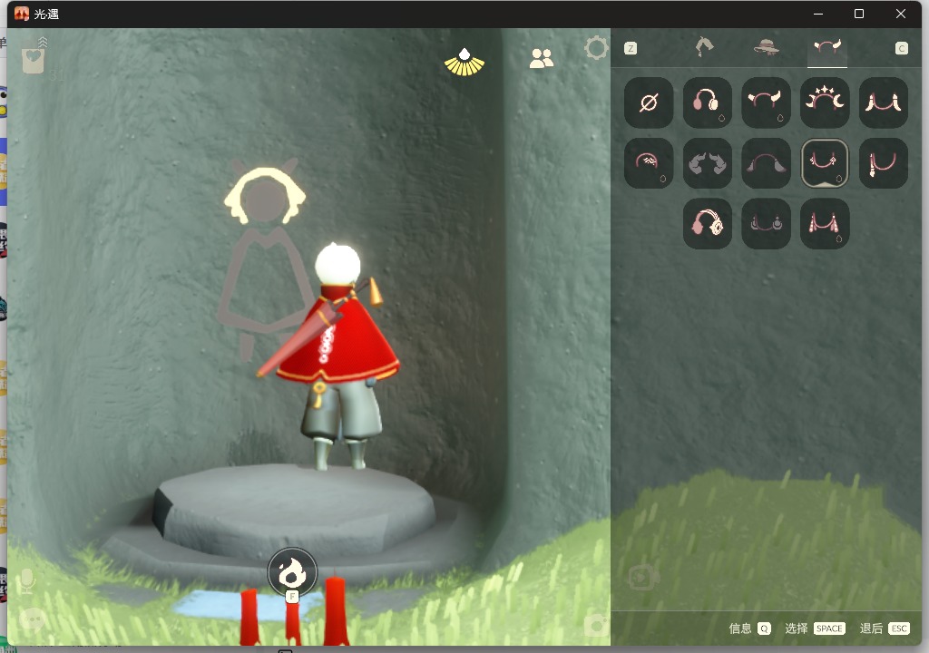Screen dimensions: 929x653
Task: Switch to the hat tab
Action: [766, 47]
